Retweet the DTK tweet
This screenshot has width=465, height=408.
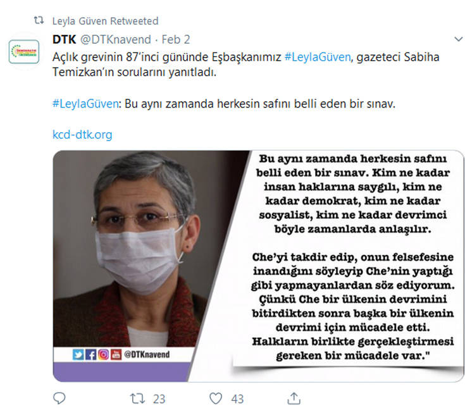click(x=138, y=399)
